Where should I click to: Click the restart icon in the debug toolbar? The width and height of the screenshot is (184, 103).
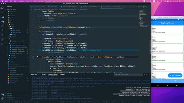point(137,7)
